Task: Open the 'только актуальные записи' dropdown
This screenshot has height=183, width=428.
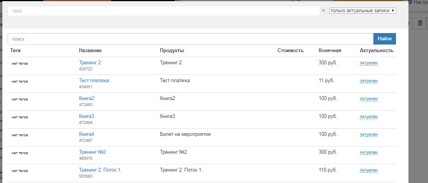Action: point(362,11)
